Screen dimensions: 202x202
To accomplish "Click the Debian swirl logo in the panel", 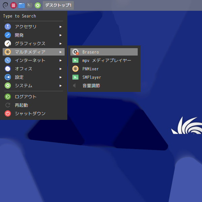I will pyautogui.click(x=5, y=5).
